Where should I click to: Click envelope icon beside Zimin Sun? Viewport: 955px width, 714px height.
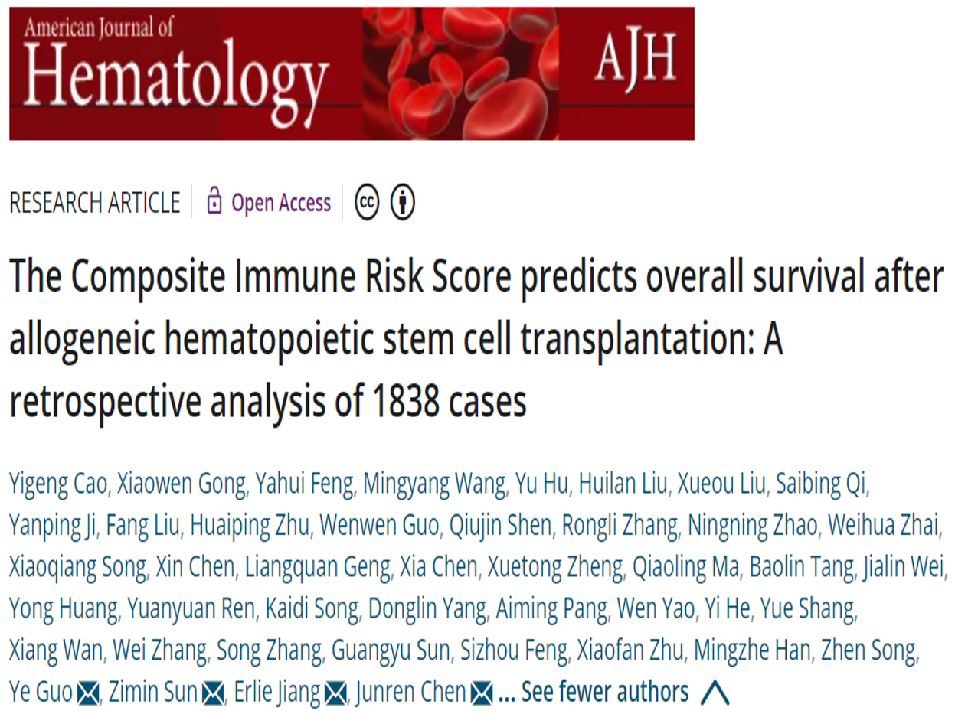(214, 693)
